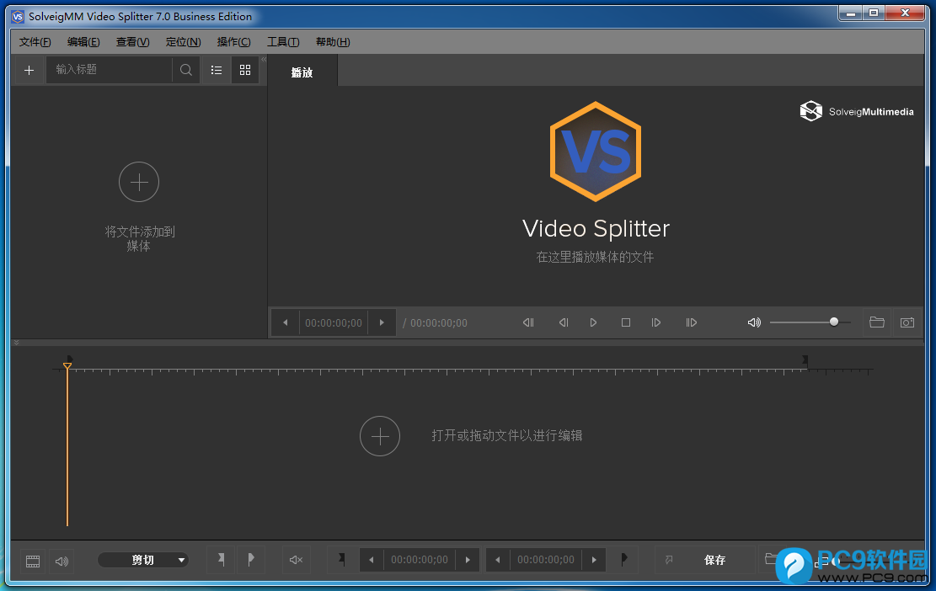Viewport: 936px width, 591px height.
Task: Jump to previous keyframe in player
Action: (x=528, y=322)
